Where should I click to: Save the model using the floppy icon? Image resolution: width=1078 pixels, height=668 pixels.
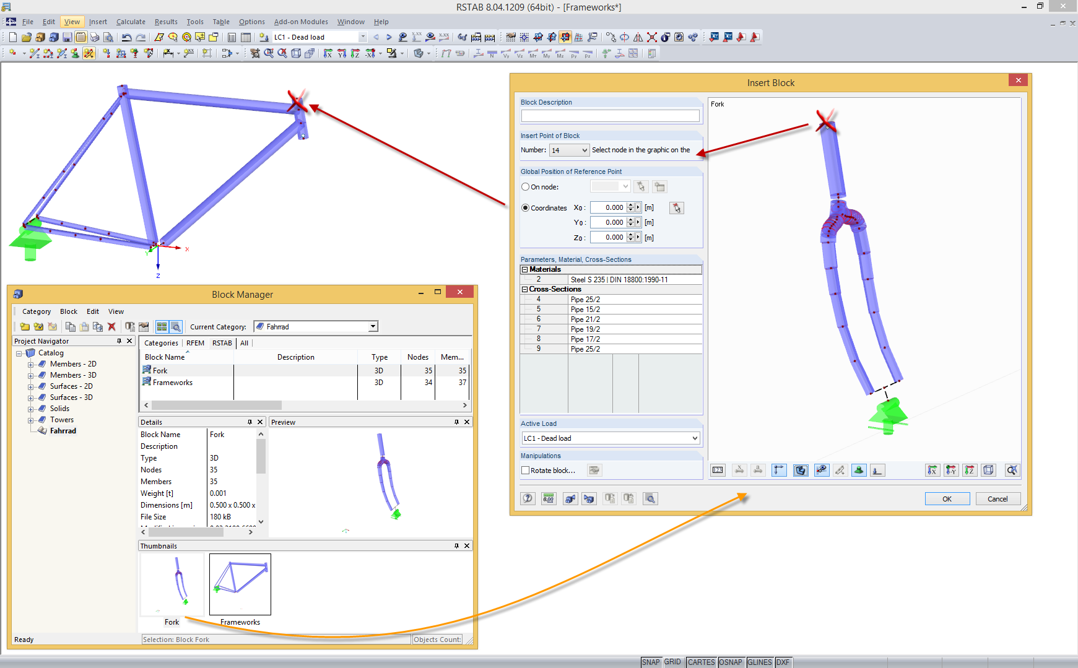(67, 37)
